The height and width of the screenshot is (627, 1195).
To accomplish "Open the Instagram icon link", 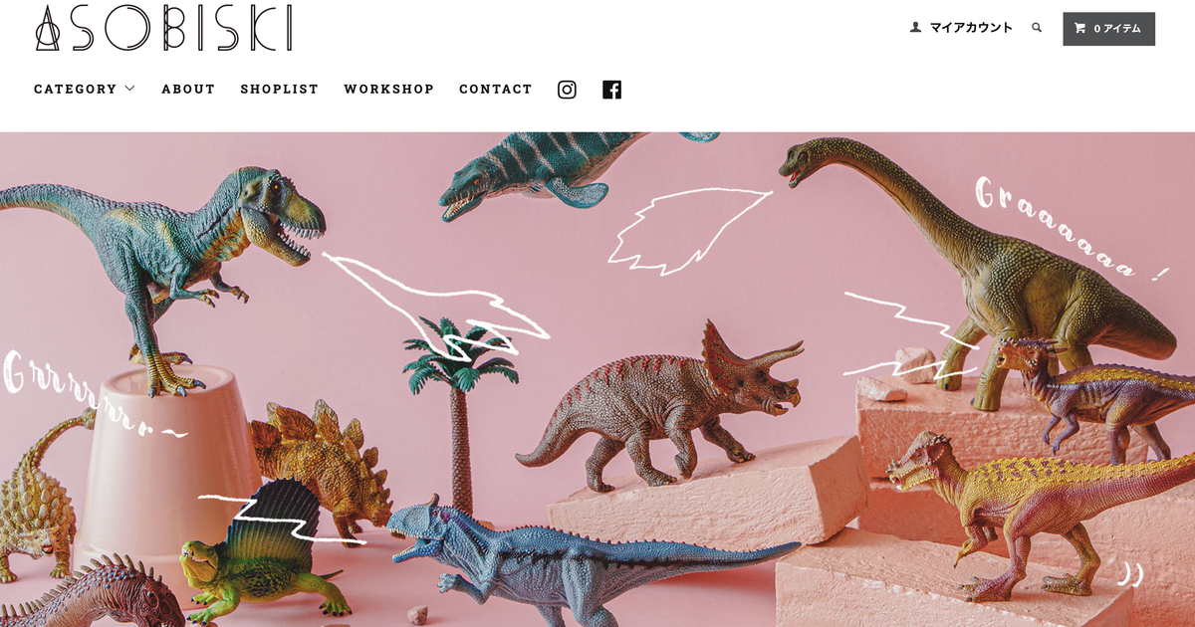I will [567, 90].
